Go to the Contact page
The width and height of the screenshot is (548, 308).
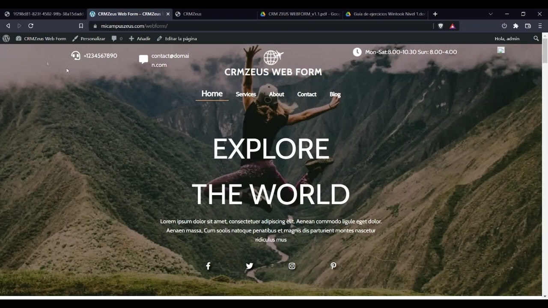pos(307,95)
